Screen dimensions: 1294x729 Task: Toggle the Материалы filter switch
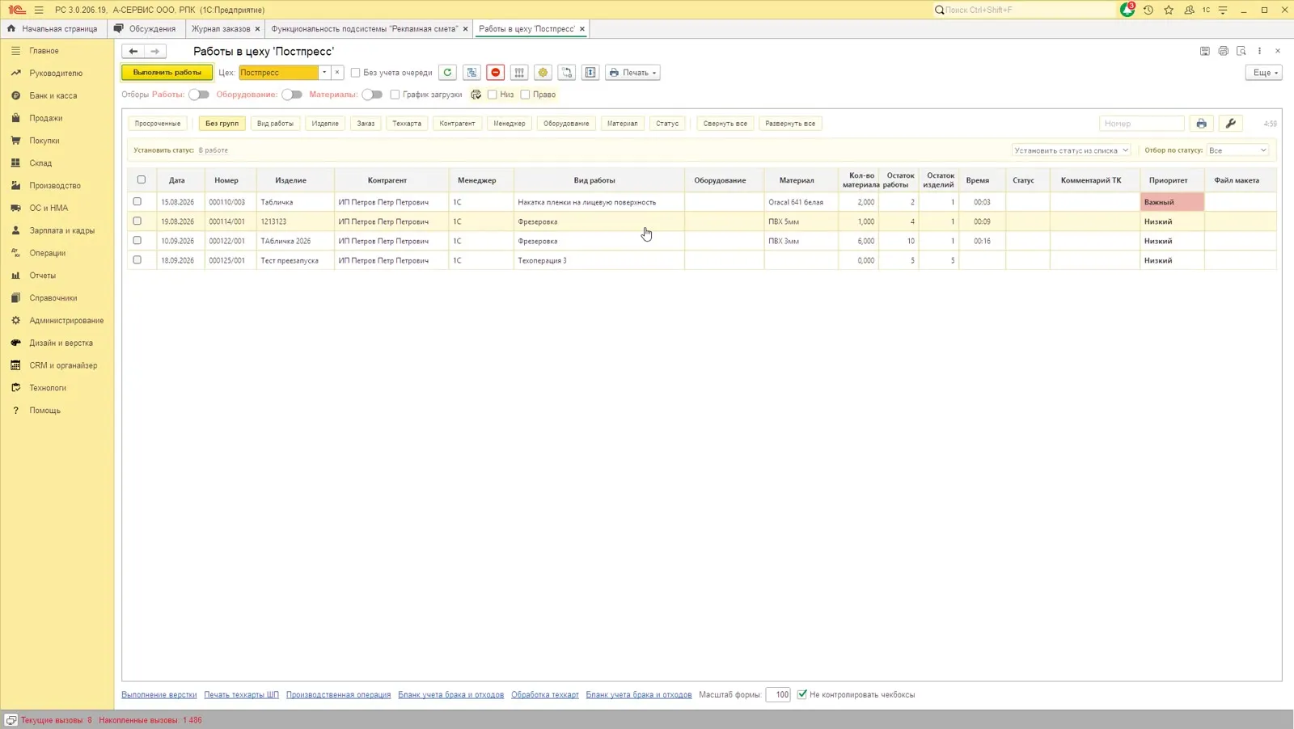(372, 95)
